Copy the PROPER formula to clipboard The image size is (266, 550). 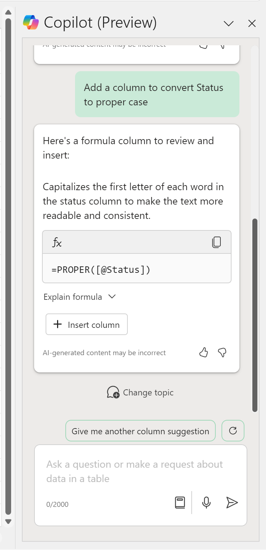(x=216, y=242)
